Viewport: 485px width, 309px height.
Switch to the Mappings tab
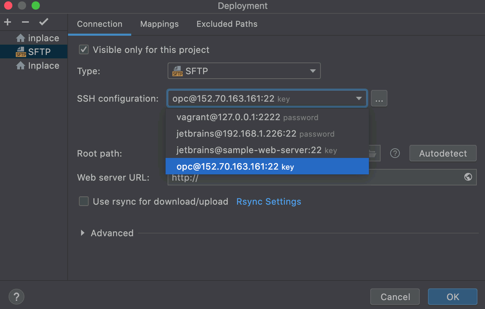click(159, 24)
